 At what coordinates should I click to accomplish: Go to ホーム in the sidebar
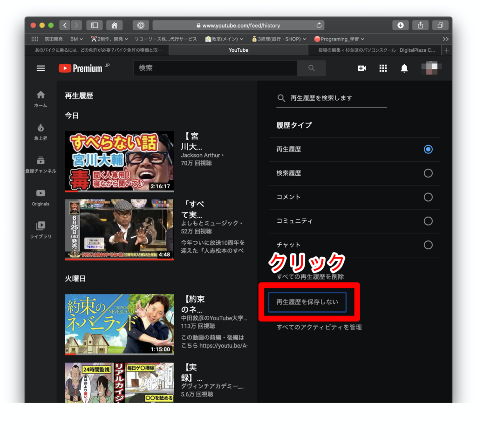click(x=41, y=99)
